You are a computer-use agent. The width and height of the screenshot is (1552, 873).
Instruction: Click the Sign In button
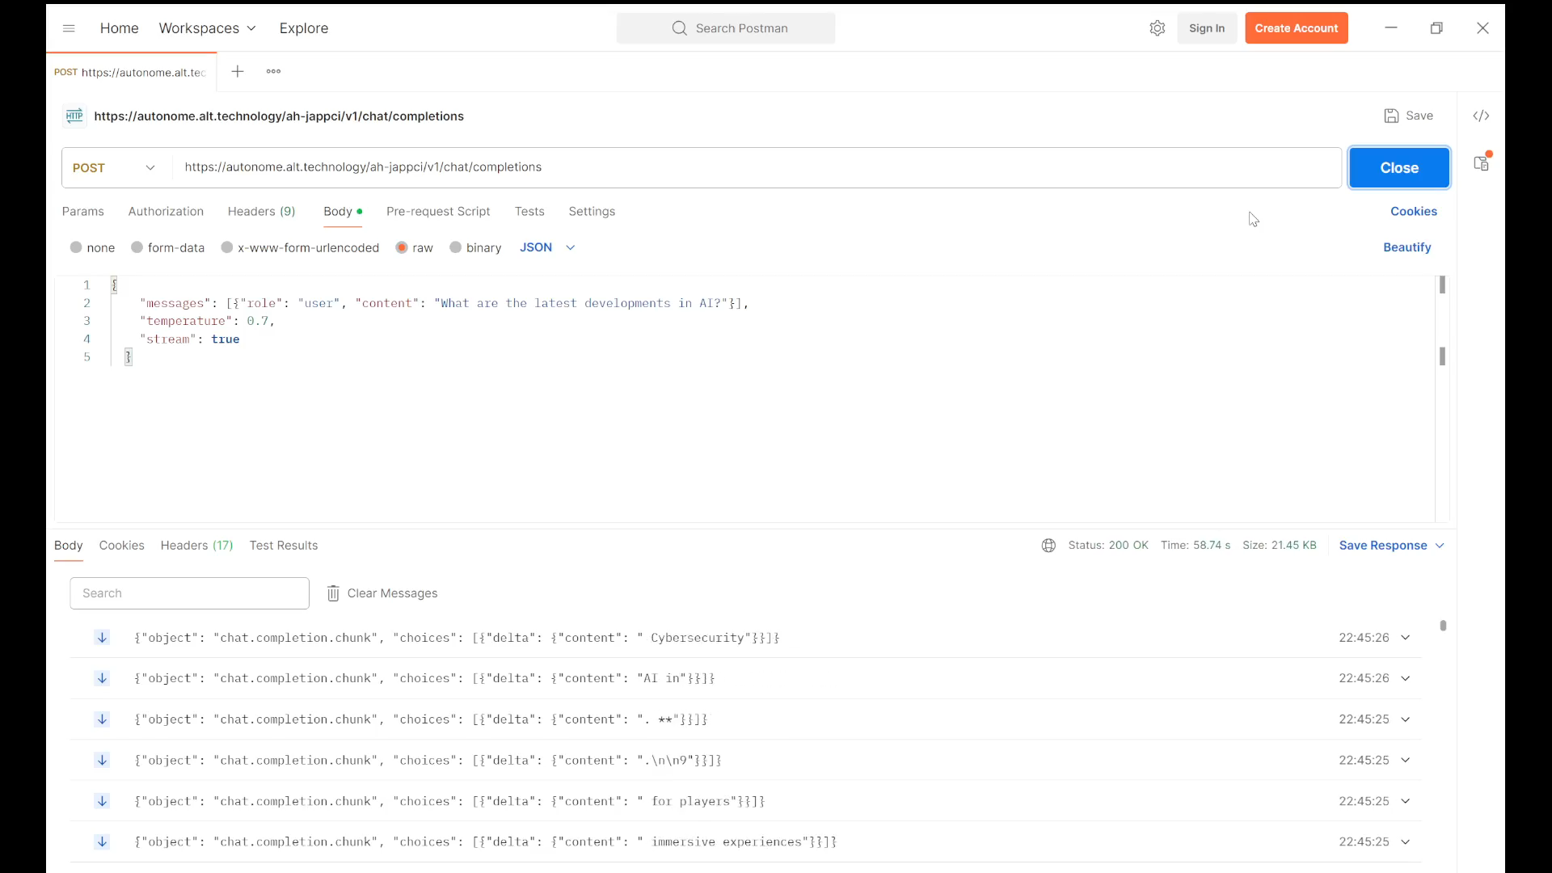[1207, 28]
